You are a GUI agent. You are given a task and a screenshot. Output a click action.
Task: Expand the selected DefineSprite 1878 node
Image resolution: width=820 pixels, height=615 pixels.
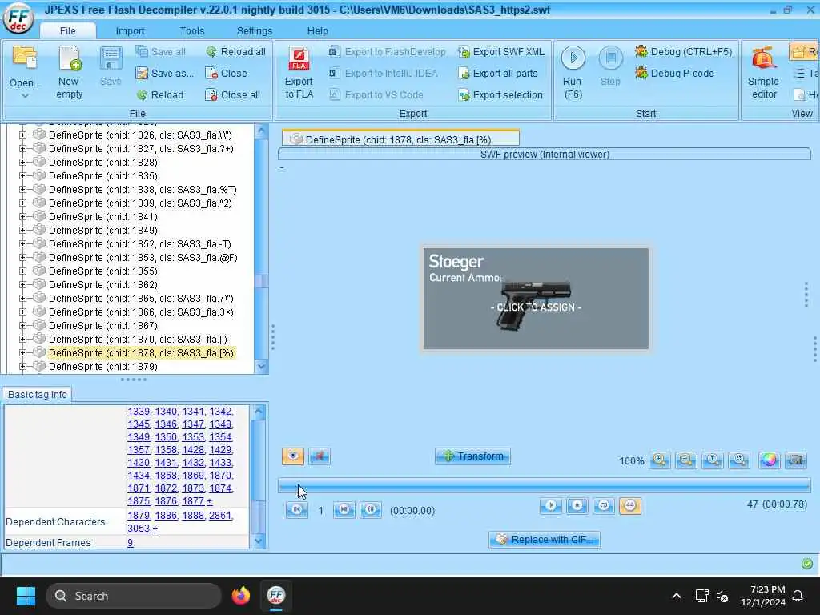22,353
